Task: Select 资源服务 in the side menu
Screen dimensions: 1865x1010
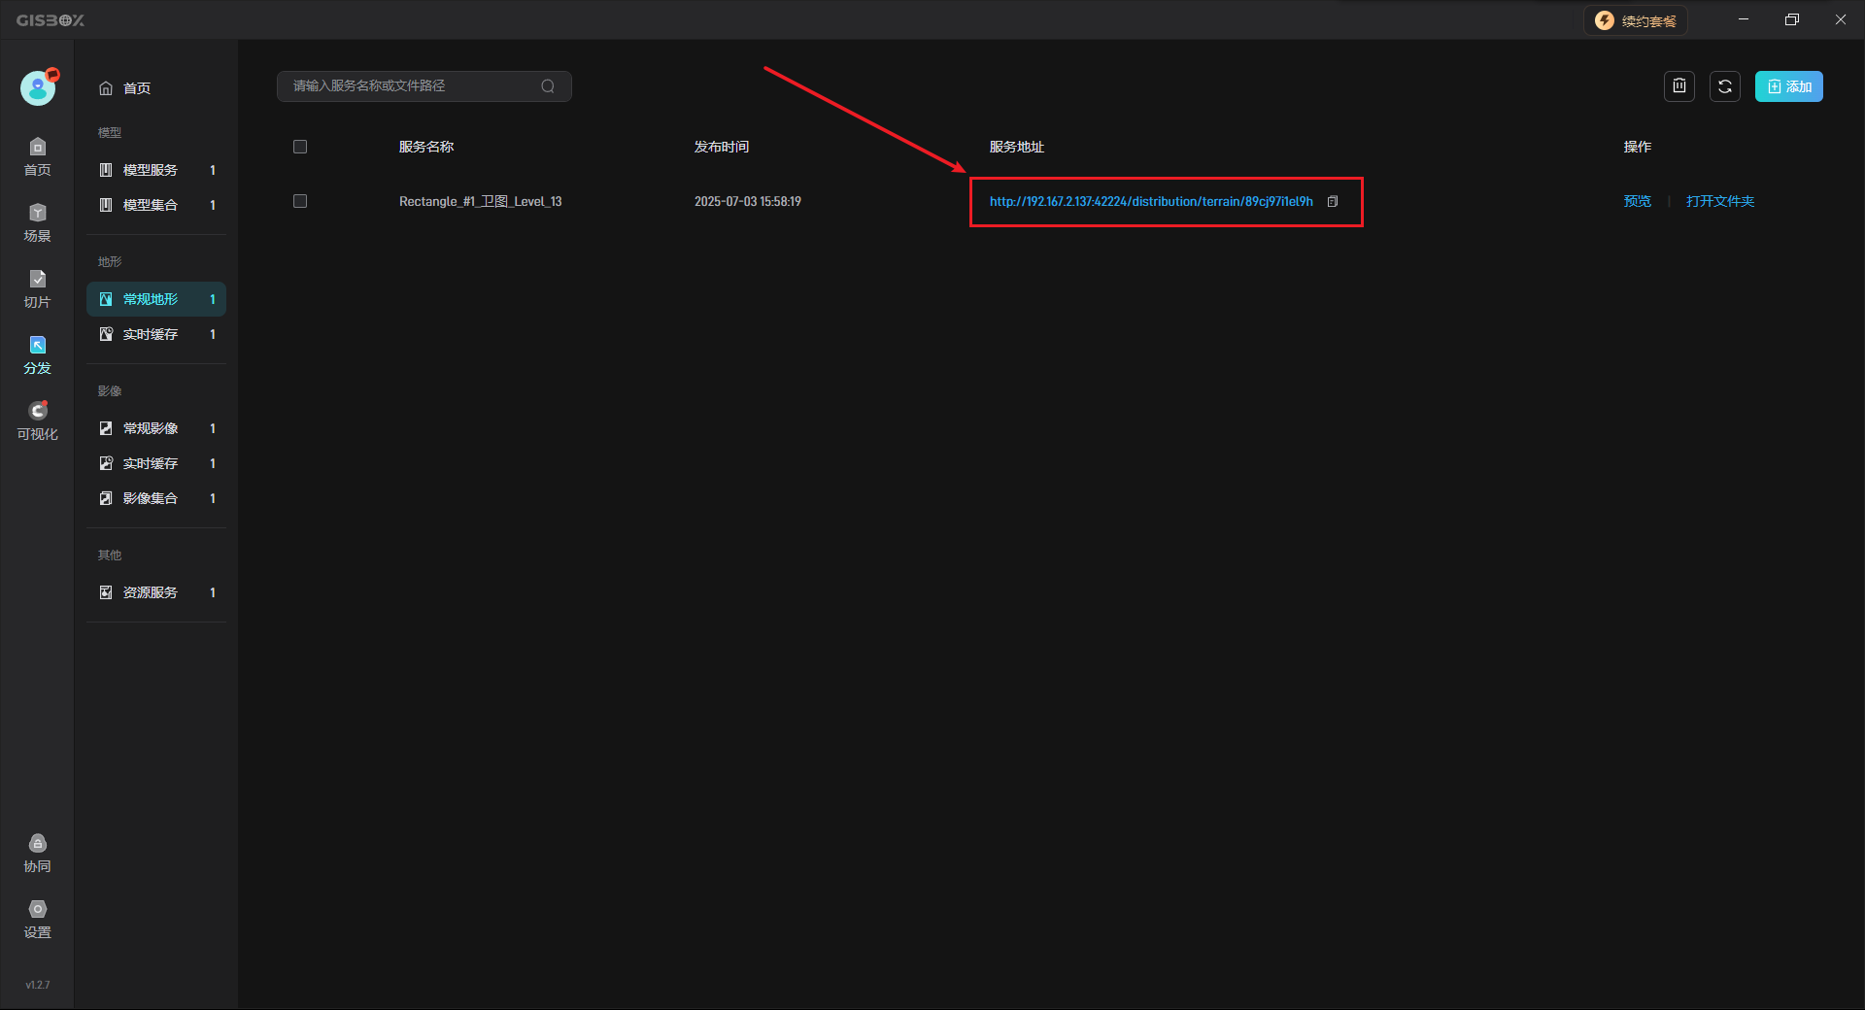Action: click(151, 592)
